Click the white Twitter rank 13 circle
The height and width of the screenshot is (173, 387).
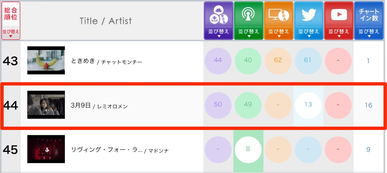point(308,104)
